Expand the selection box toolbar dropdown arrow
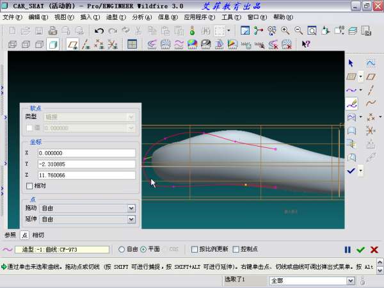Viewport: 384px width, 288px height. (x=228, y=31)
